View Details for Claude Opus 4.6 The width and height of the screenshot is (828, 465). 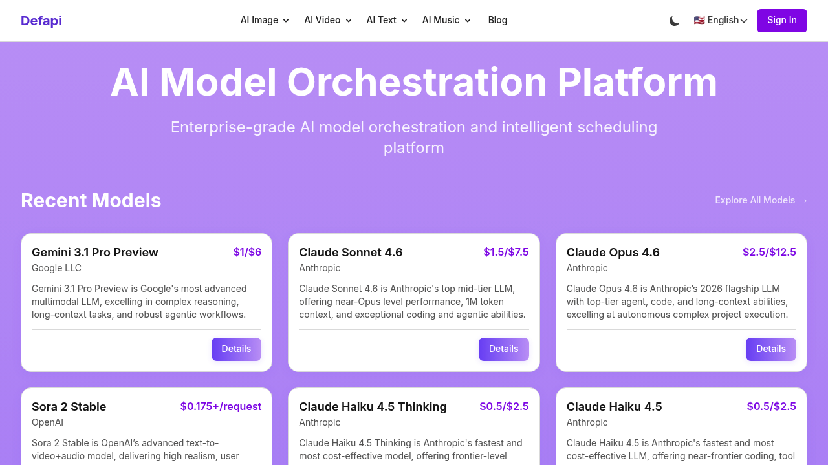click(770, 349)
